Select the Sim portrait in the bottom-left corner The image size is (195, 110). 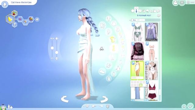pos(3,107)
